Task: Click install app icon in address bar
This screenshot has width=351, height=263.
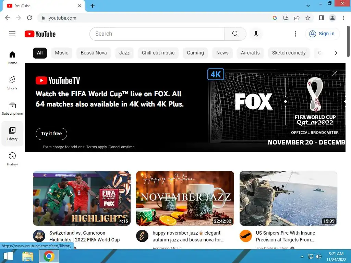Action: tap(286, 18)
